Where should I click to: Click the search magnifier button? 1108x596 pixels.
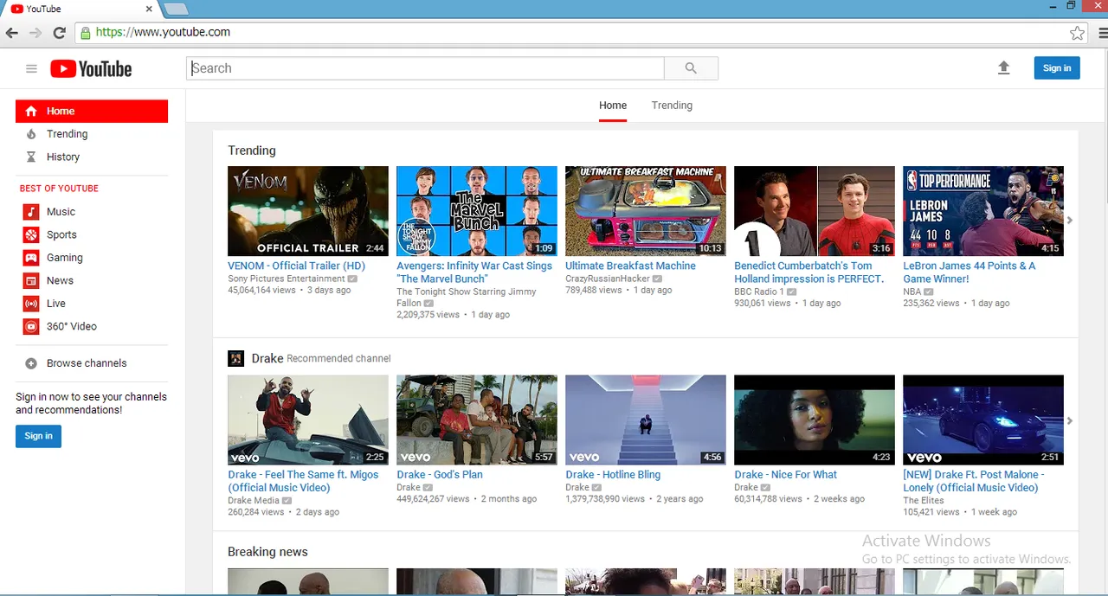(x=691, y=68)
